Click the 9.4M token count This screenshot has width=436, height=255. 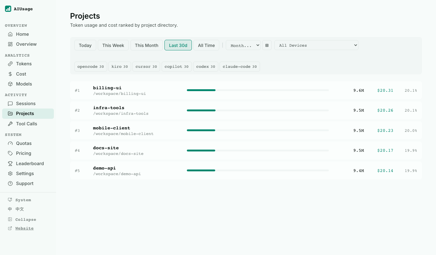click(358, 171)
